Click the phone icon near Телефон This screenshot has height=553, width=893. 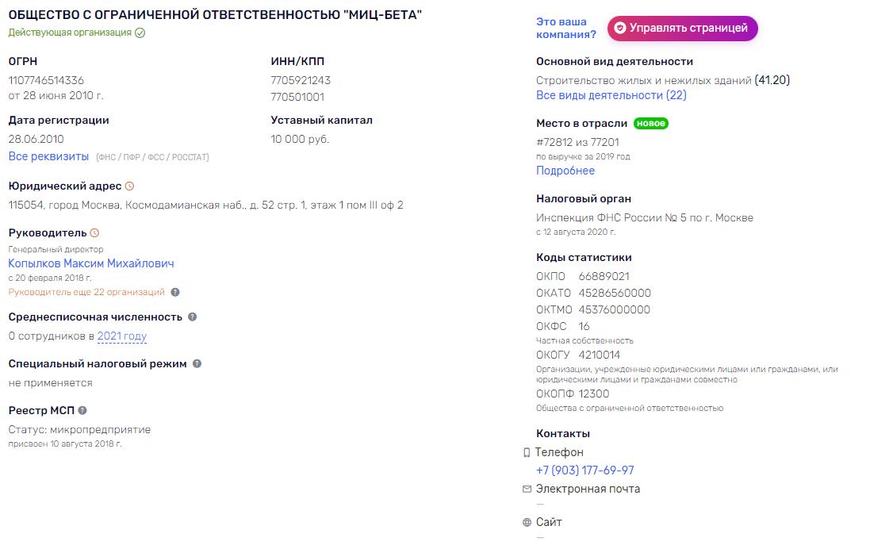pyautogui.click(x=527, y=453)
